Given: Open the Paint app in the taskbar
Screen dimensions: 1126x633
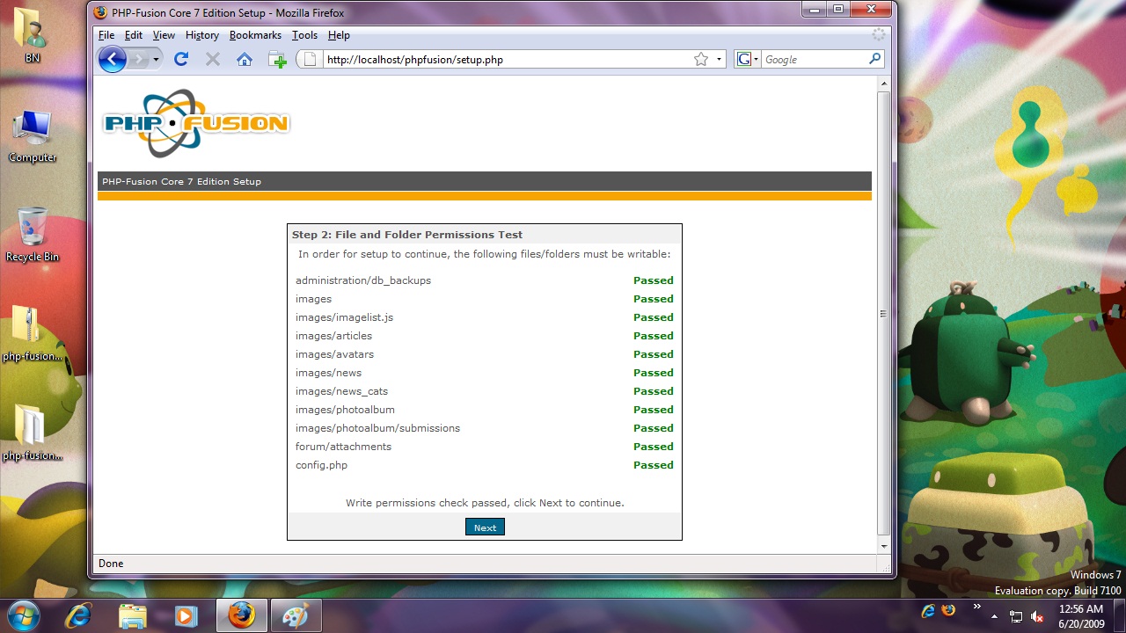Looking at the screenshot, I should pyautogui.click(x=295, y=615).
